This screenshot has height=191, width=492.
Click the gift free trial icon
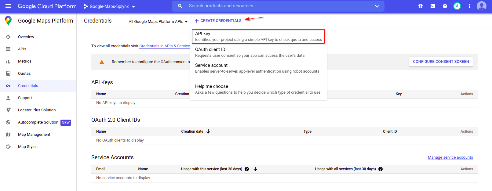421,6
